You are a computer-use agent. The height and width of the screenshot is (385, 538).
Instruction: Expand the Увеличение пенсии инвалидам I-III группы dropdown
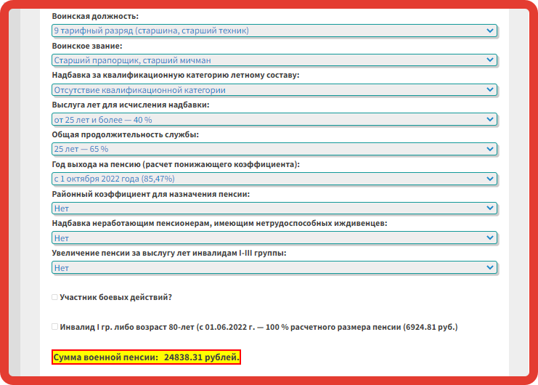tap(274, 267)
